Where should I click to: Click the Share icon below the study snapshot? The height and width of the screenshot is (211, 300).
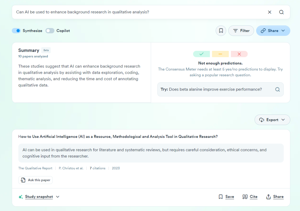tap(275, 197)
